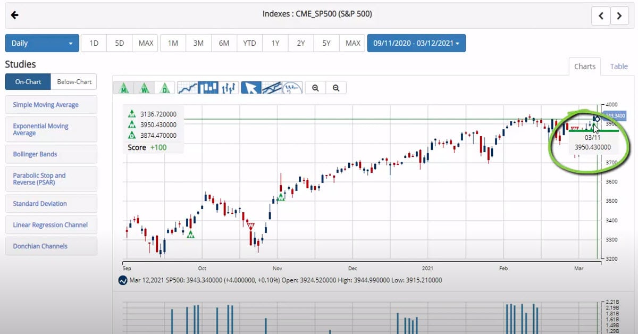This screenshot has height=334, width=638.
Task: Click the red triangle marker near late October
Action: (250, 226)
